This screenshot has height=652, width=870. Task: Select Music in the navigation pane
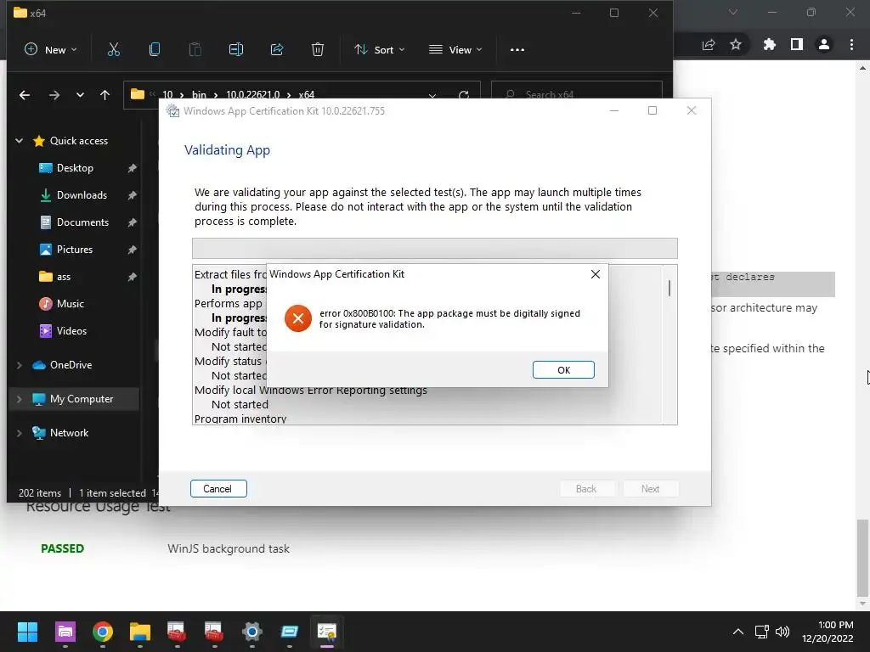(70, 304)
